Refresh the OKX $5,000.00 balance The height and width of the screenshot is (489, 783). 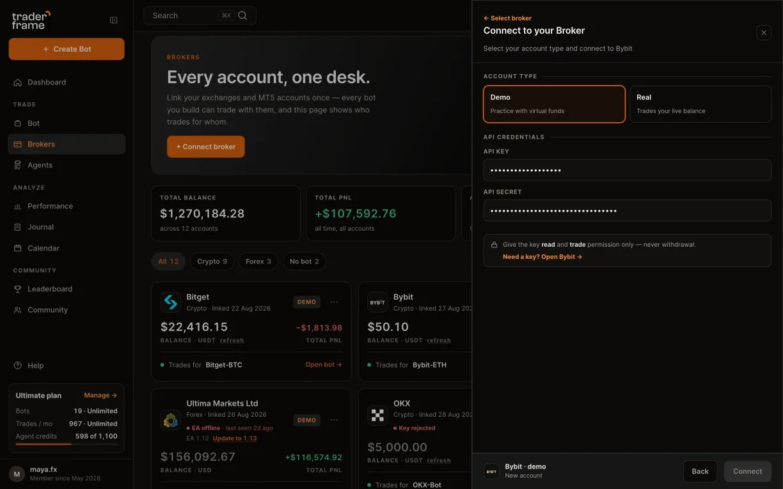(439, 460)
